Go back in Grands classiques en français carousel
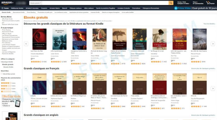 [x=26, y=89]
